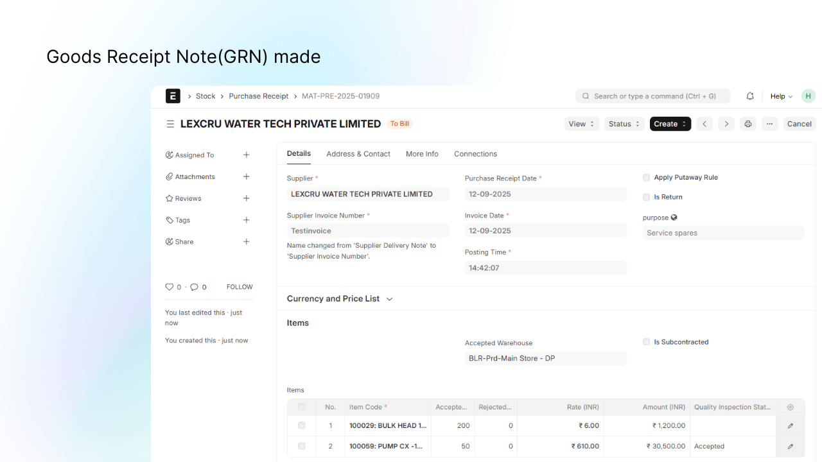Open the ERPNext home logo
822x462 pixels.
click(173, 96)
